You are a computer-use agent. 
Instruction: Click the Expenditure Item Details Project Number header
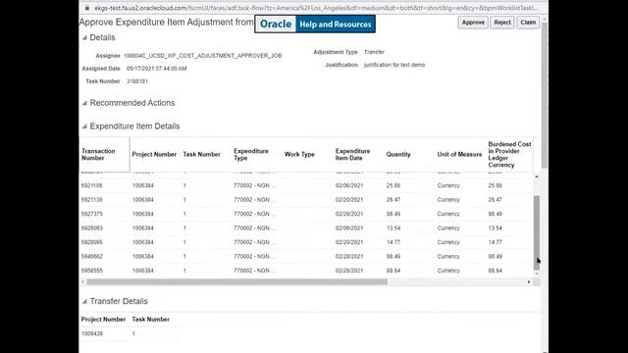(154, 155)
